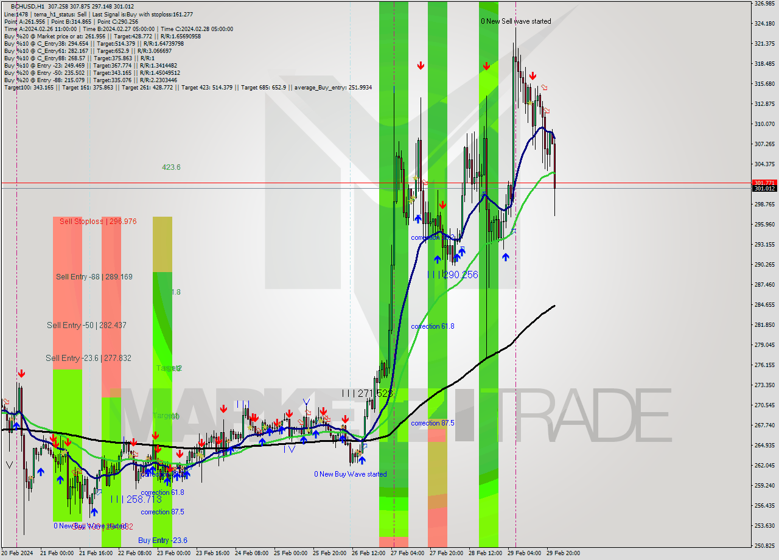Click the 326.985 price axis label
This screenshot has width=779, height=560.
pyautogui.click(x=764, y=4)
